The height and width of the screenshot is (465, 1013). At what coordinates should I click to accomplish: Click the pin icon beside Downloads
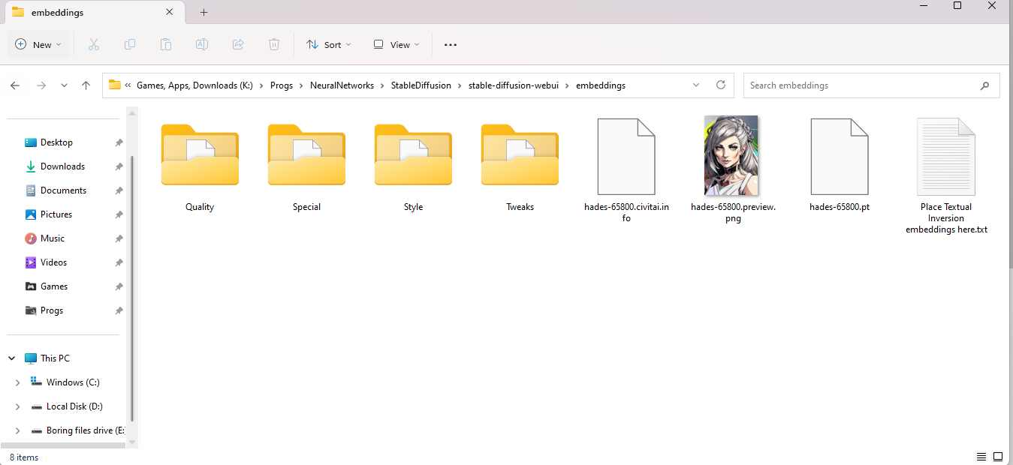click(119, 166)
